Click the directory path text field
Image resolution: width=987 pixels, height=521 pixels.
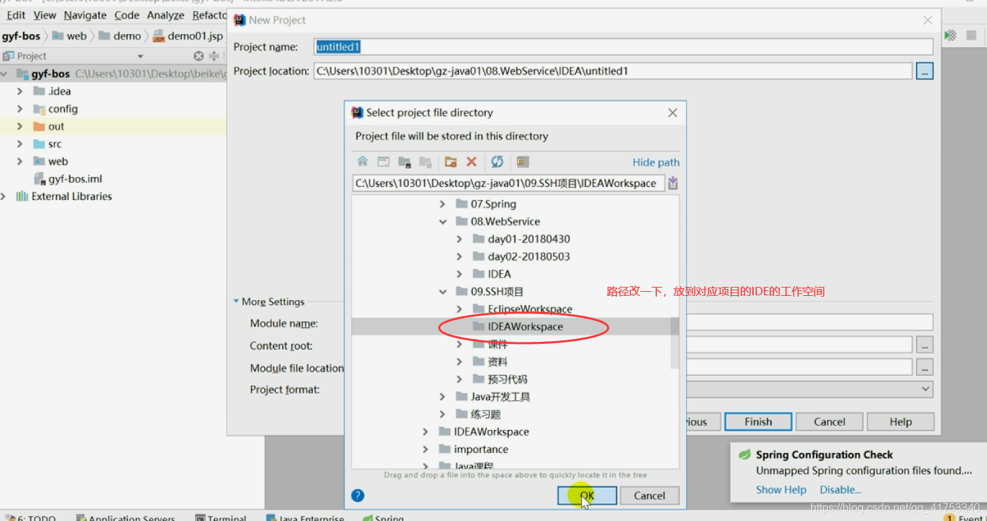(508, 183)
